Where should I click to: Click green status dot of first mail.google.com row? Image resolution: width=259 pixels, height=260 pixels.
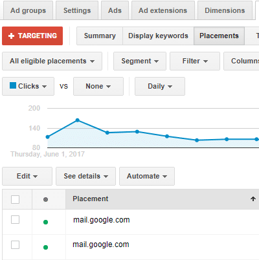[x=45, y=222]
